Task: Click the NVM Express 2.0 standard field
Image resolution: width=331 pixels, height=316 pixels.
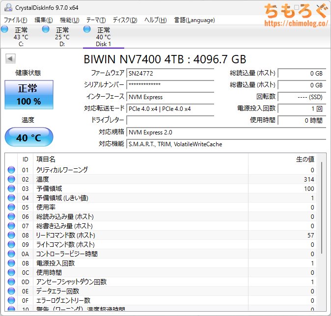Action: click(x=226, y=132)
